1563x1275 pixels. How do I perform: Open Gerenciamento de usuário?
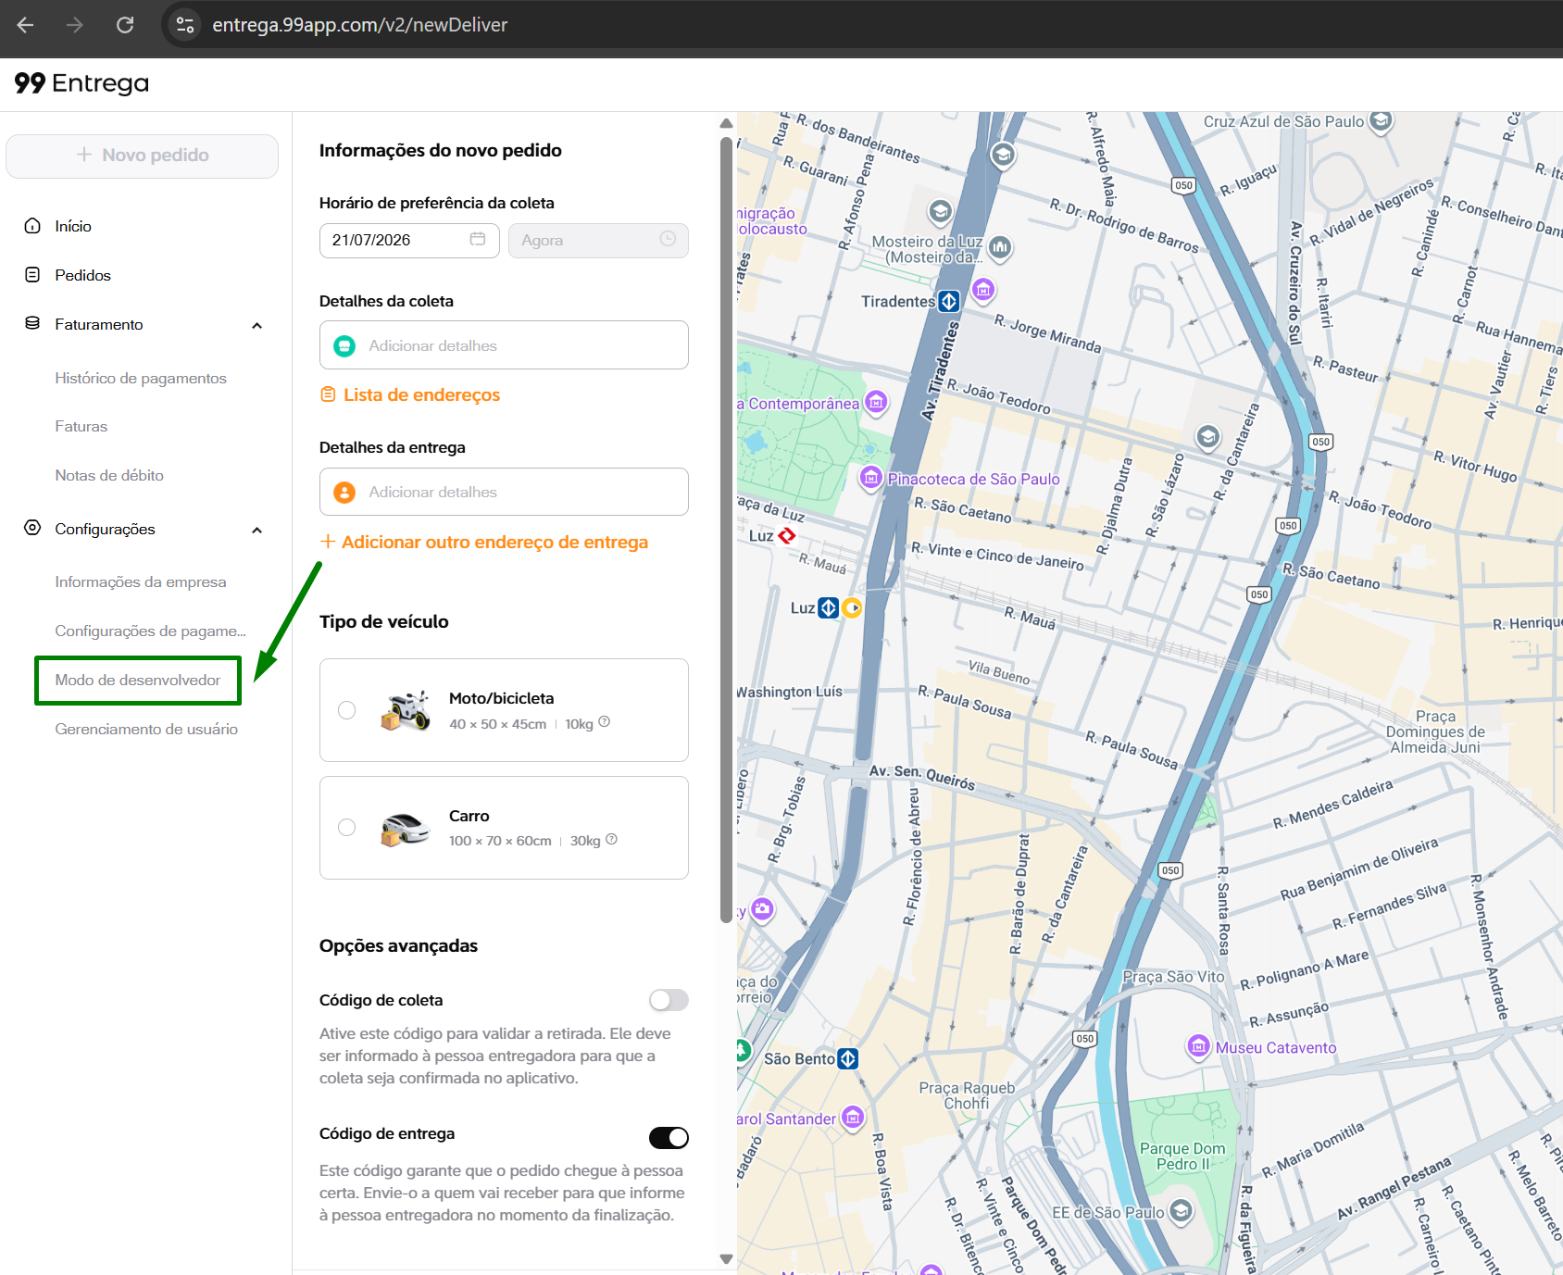click(x=146, y=729)
